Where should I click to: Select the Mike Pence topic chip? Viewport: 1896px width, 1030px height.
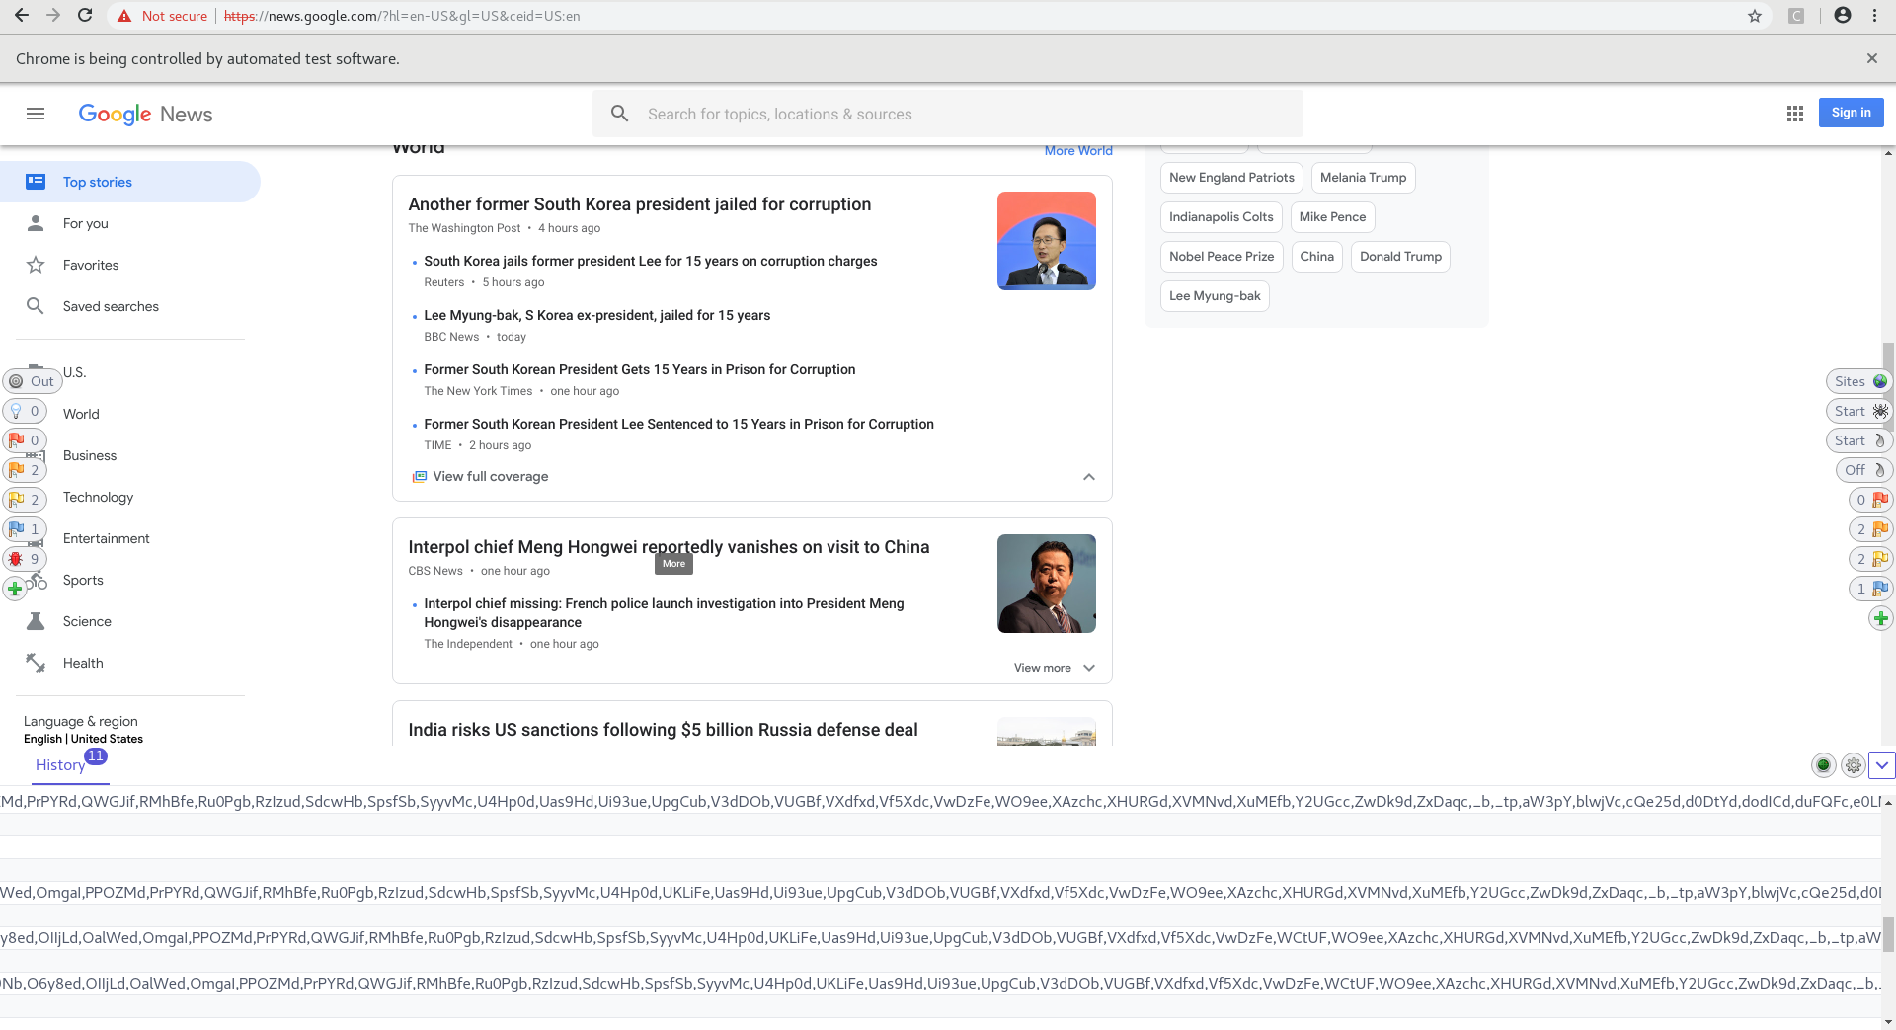coord(1332,217)
